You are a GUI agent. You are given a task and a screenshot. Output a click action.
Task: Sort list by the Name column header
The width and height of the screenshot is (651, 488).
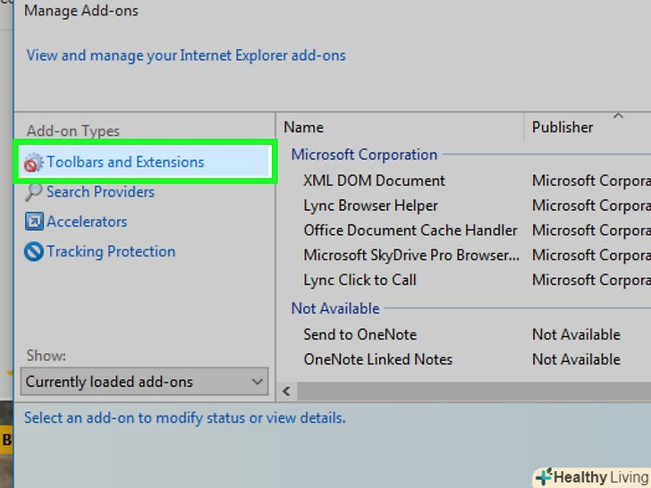pyautogui.click(x=304, y=127)
